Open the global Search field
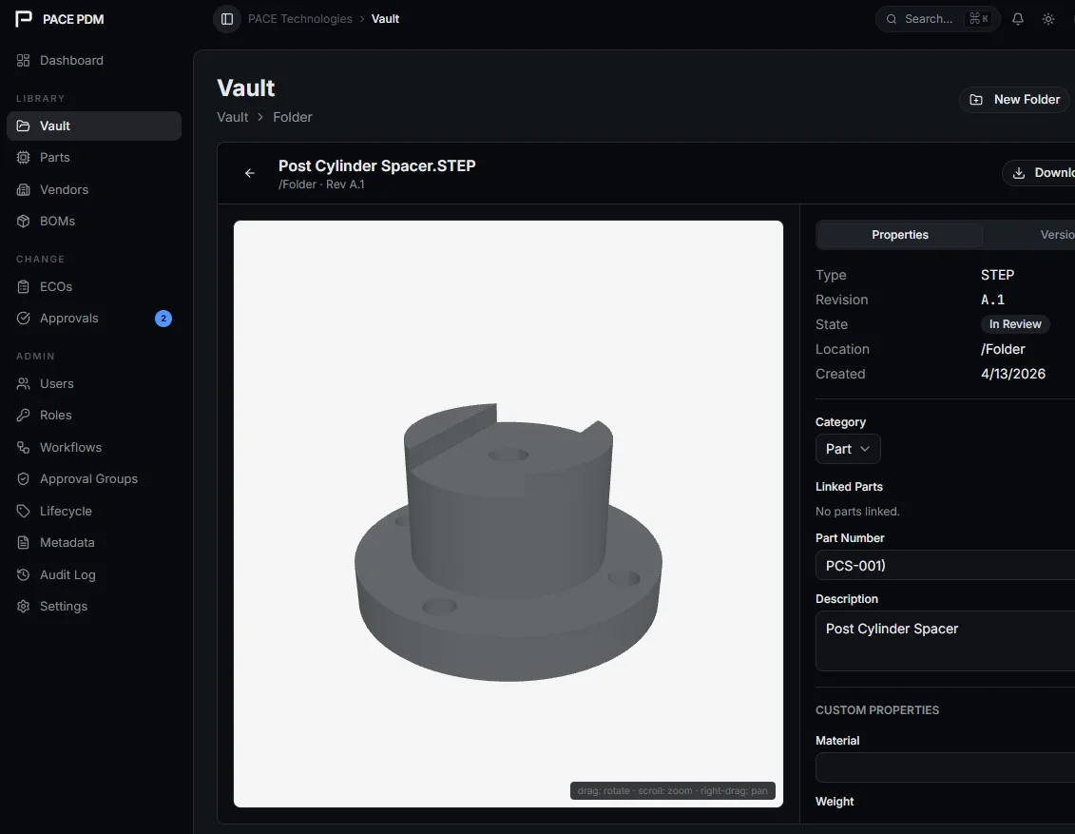The image size is (1075, 834). (936, 19)
